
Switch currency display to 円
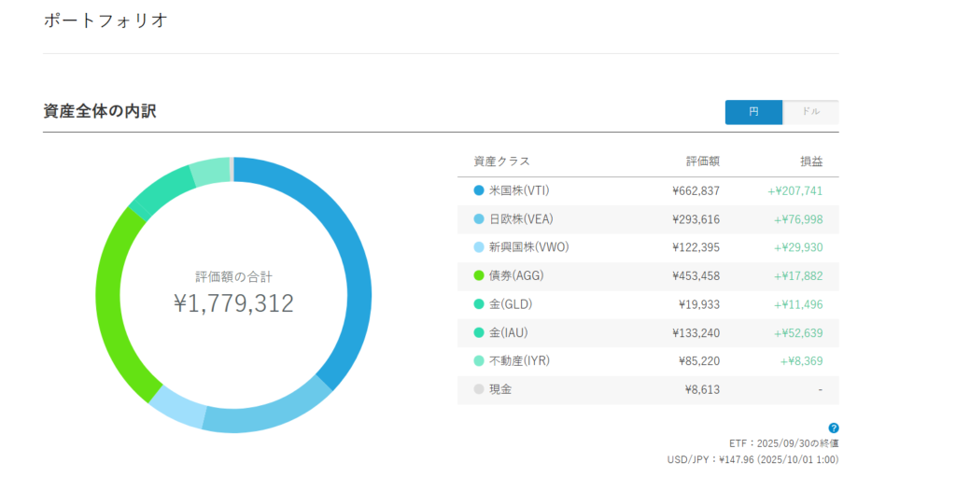[753, 112]
